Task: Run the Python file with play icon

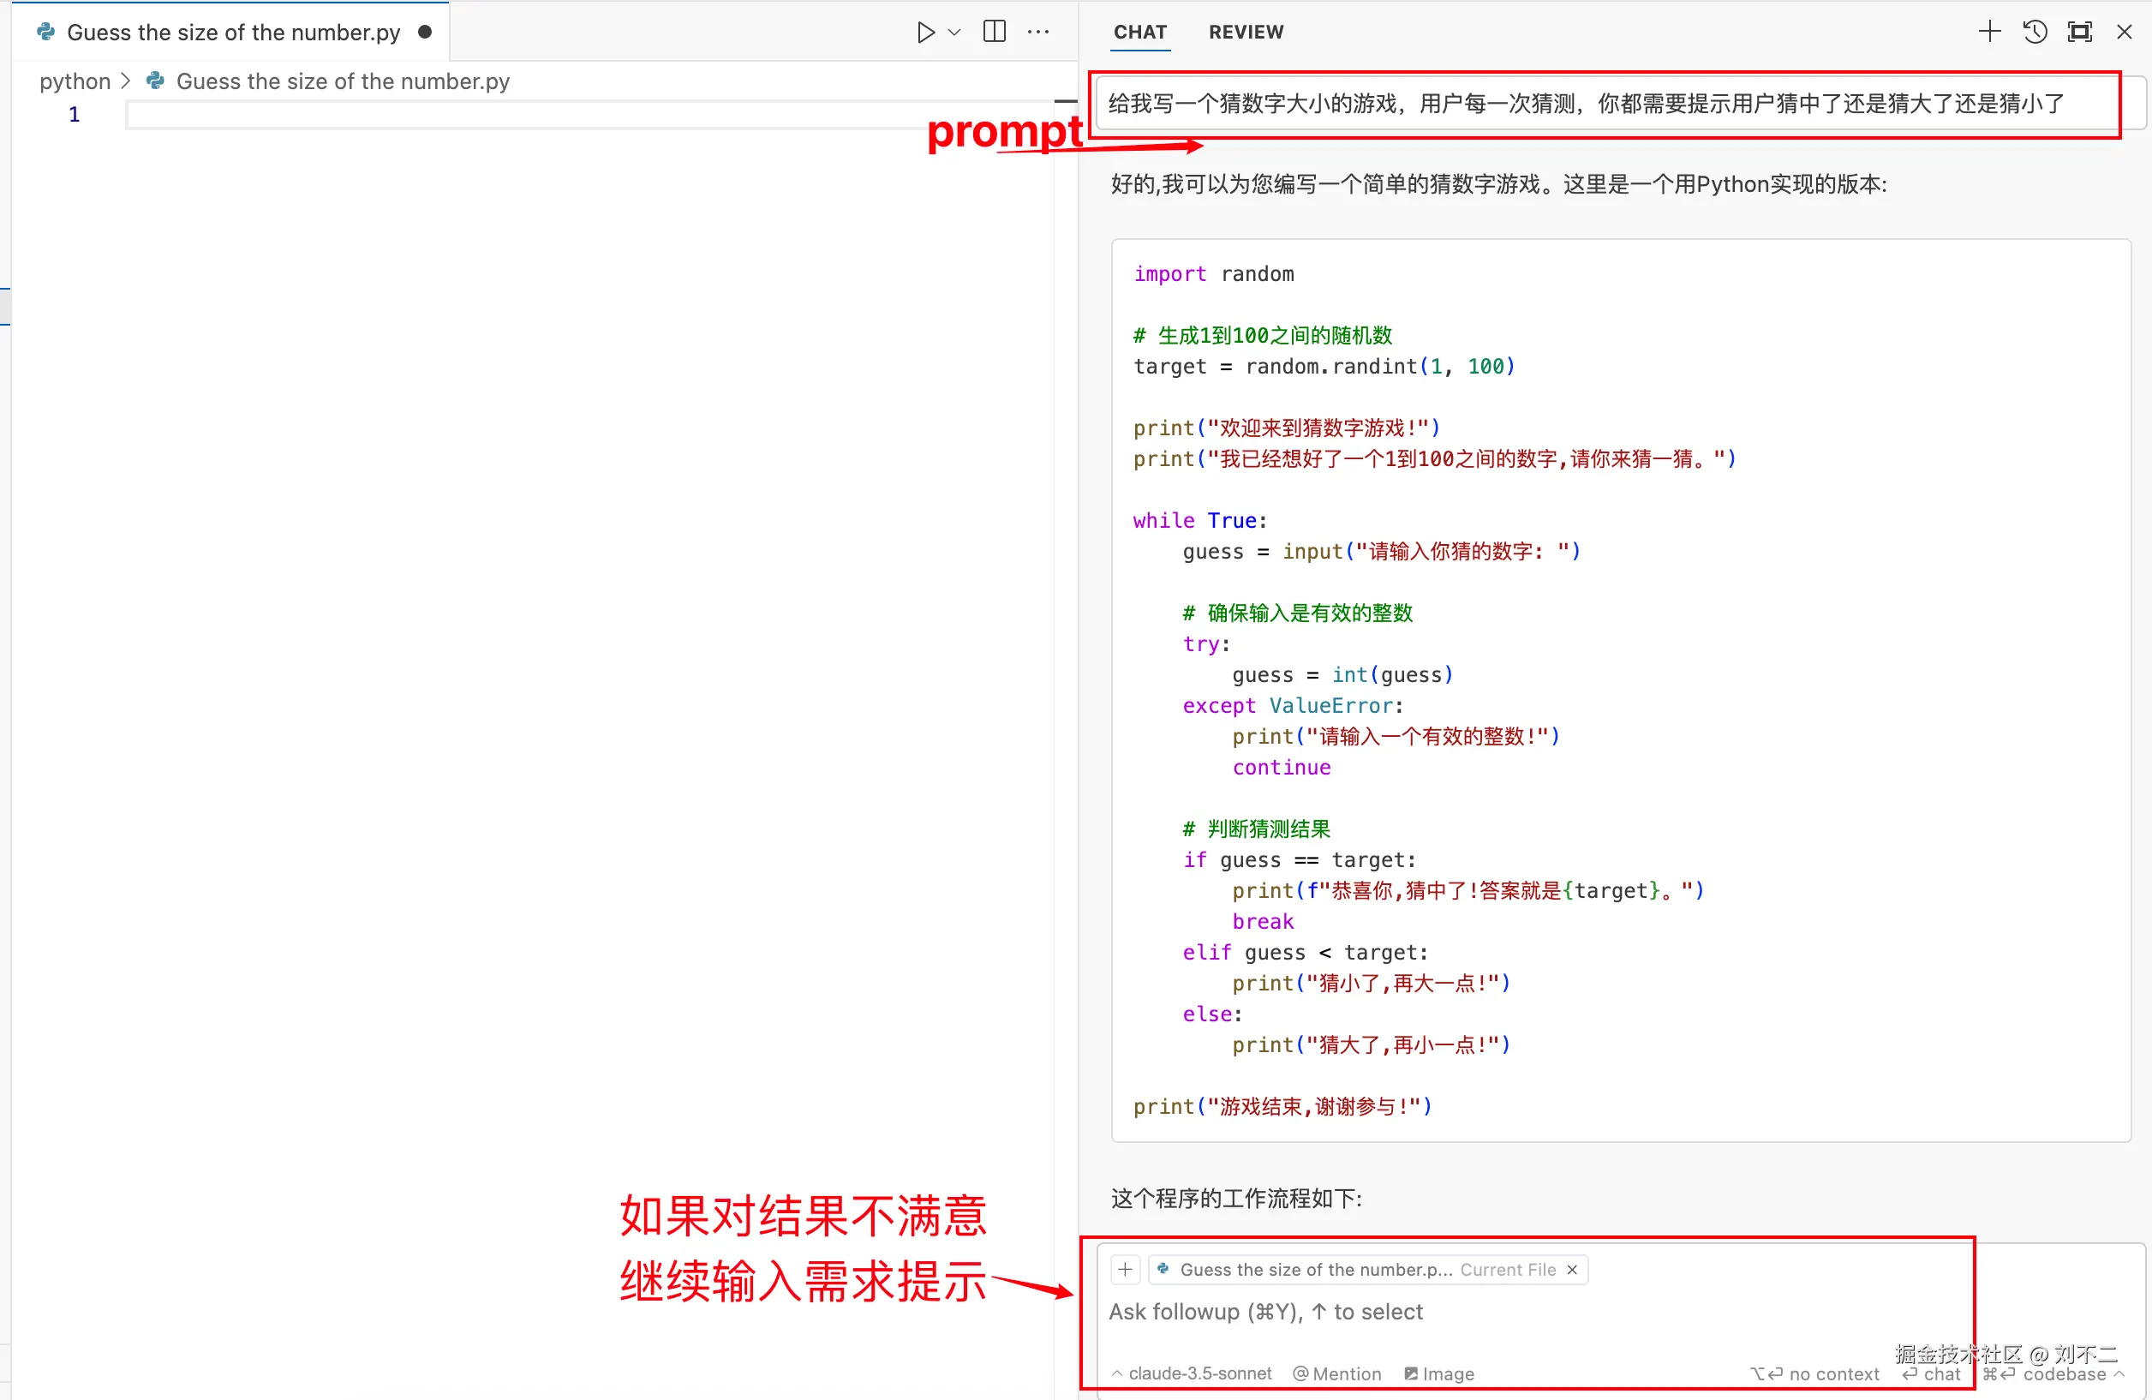Action: coord(924,33)
